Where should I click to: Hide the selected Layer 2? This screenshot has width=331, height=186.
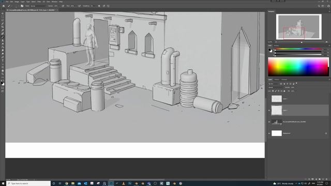269,110
